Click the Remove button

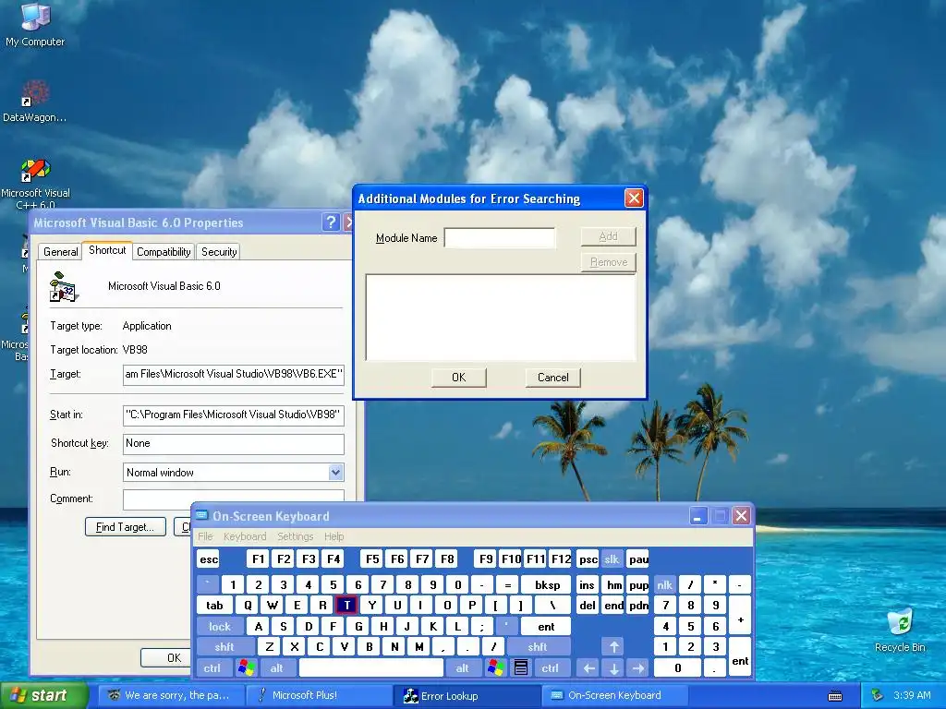608,262
